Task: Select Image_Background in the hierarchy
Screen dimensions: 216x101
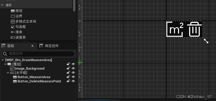Action: click(30, 69)
